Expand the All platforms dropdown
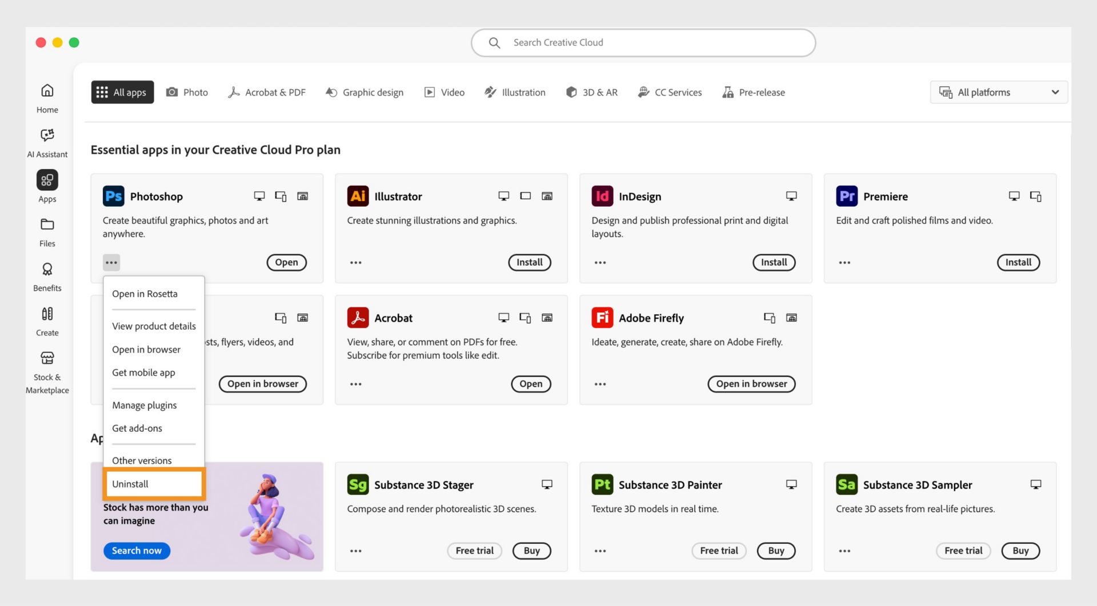Screen dimensions: 1097x606 [x=999, y=92]
